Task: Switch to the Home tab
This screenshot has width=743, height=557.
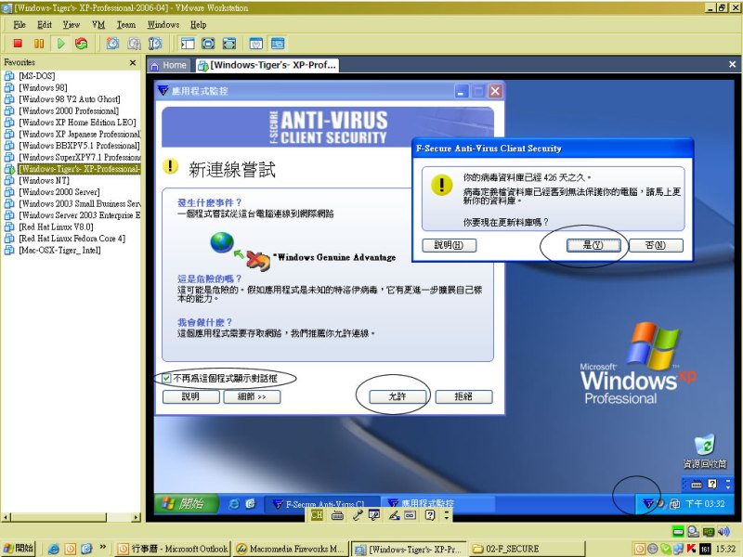Action: (169, 65)
